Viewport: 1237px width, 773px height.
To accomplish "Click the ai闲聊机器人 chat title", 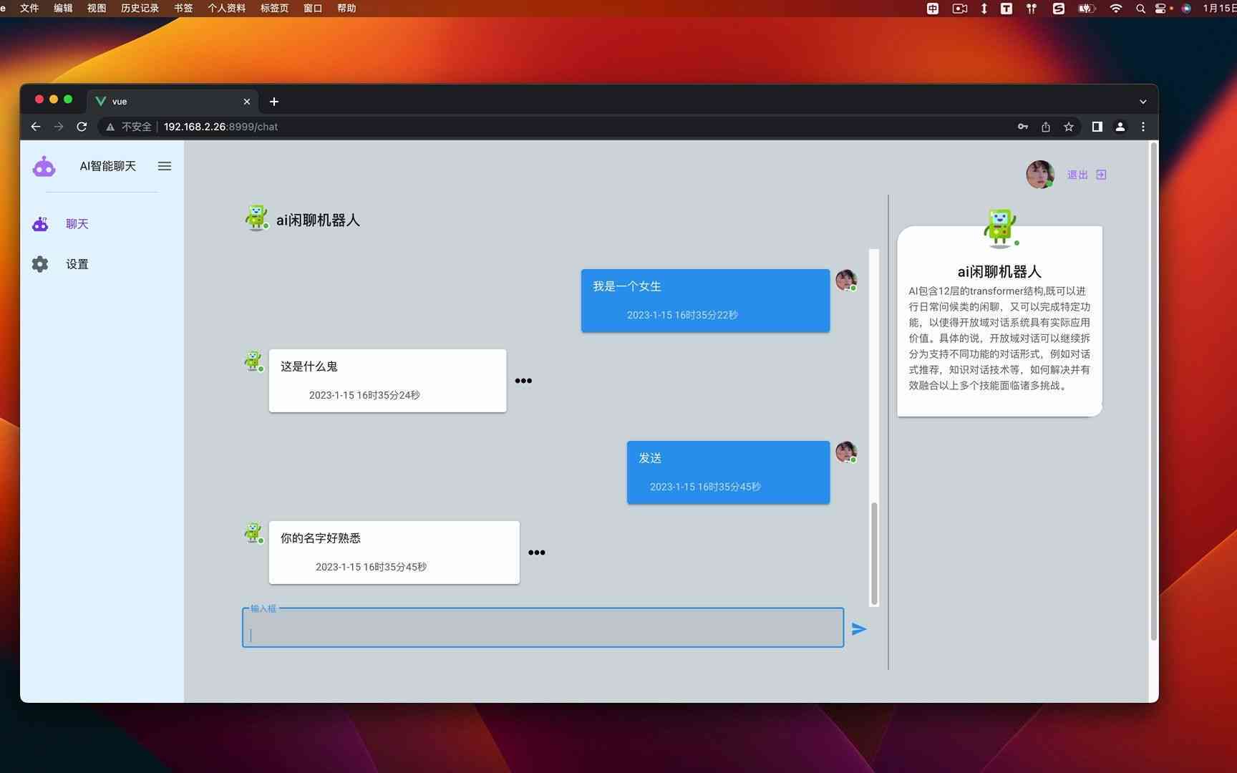I will (x=318, y=220).
